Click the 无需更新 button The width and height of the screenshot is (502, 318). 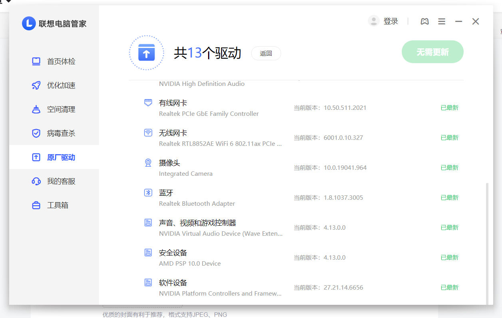pos(433,52)
